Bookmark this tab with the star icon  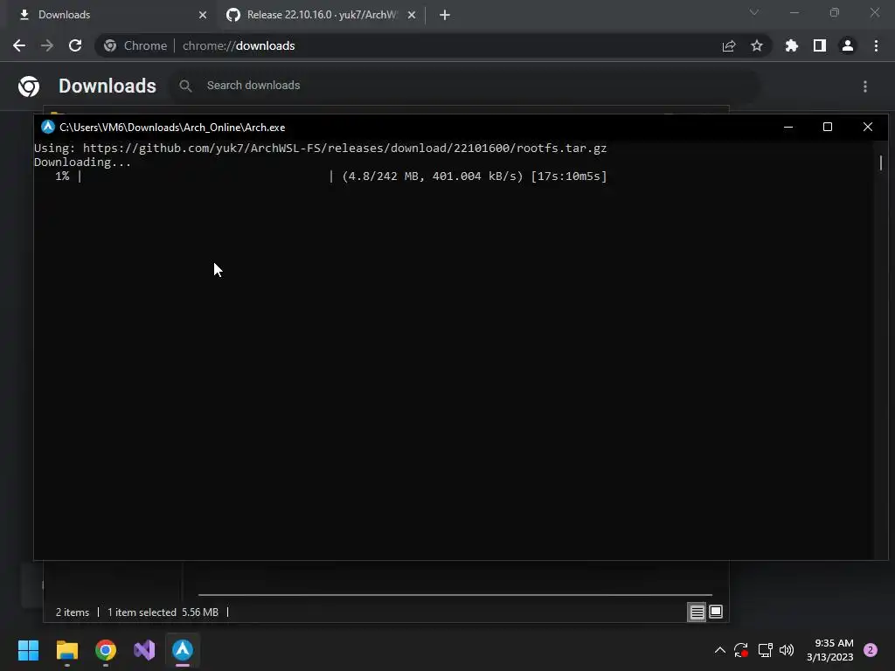point(757,45)
